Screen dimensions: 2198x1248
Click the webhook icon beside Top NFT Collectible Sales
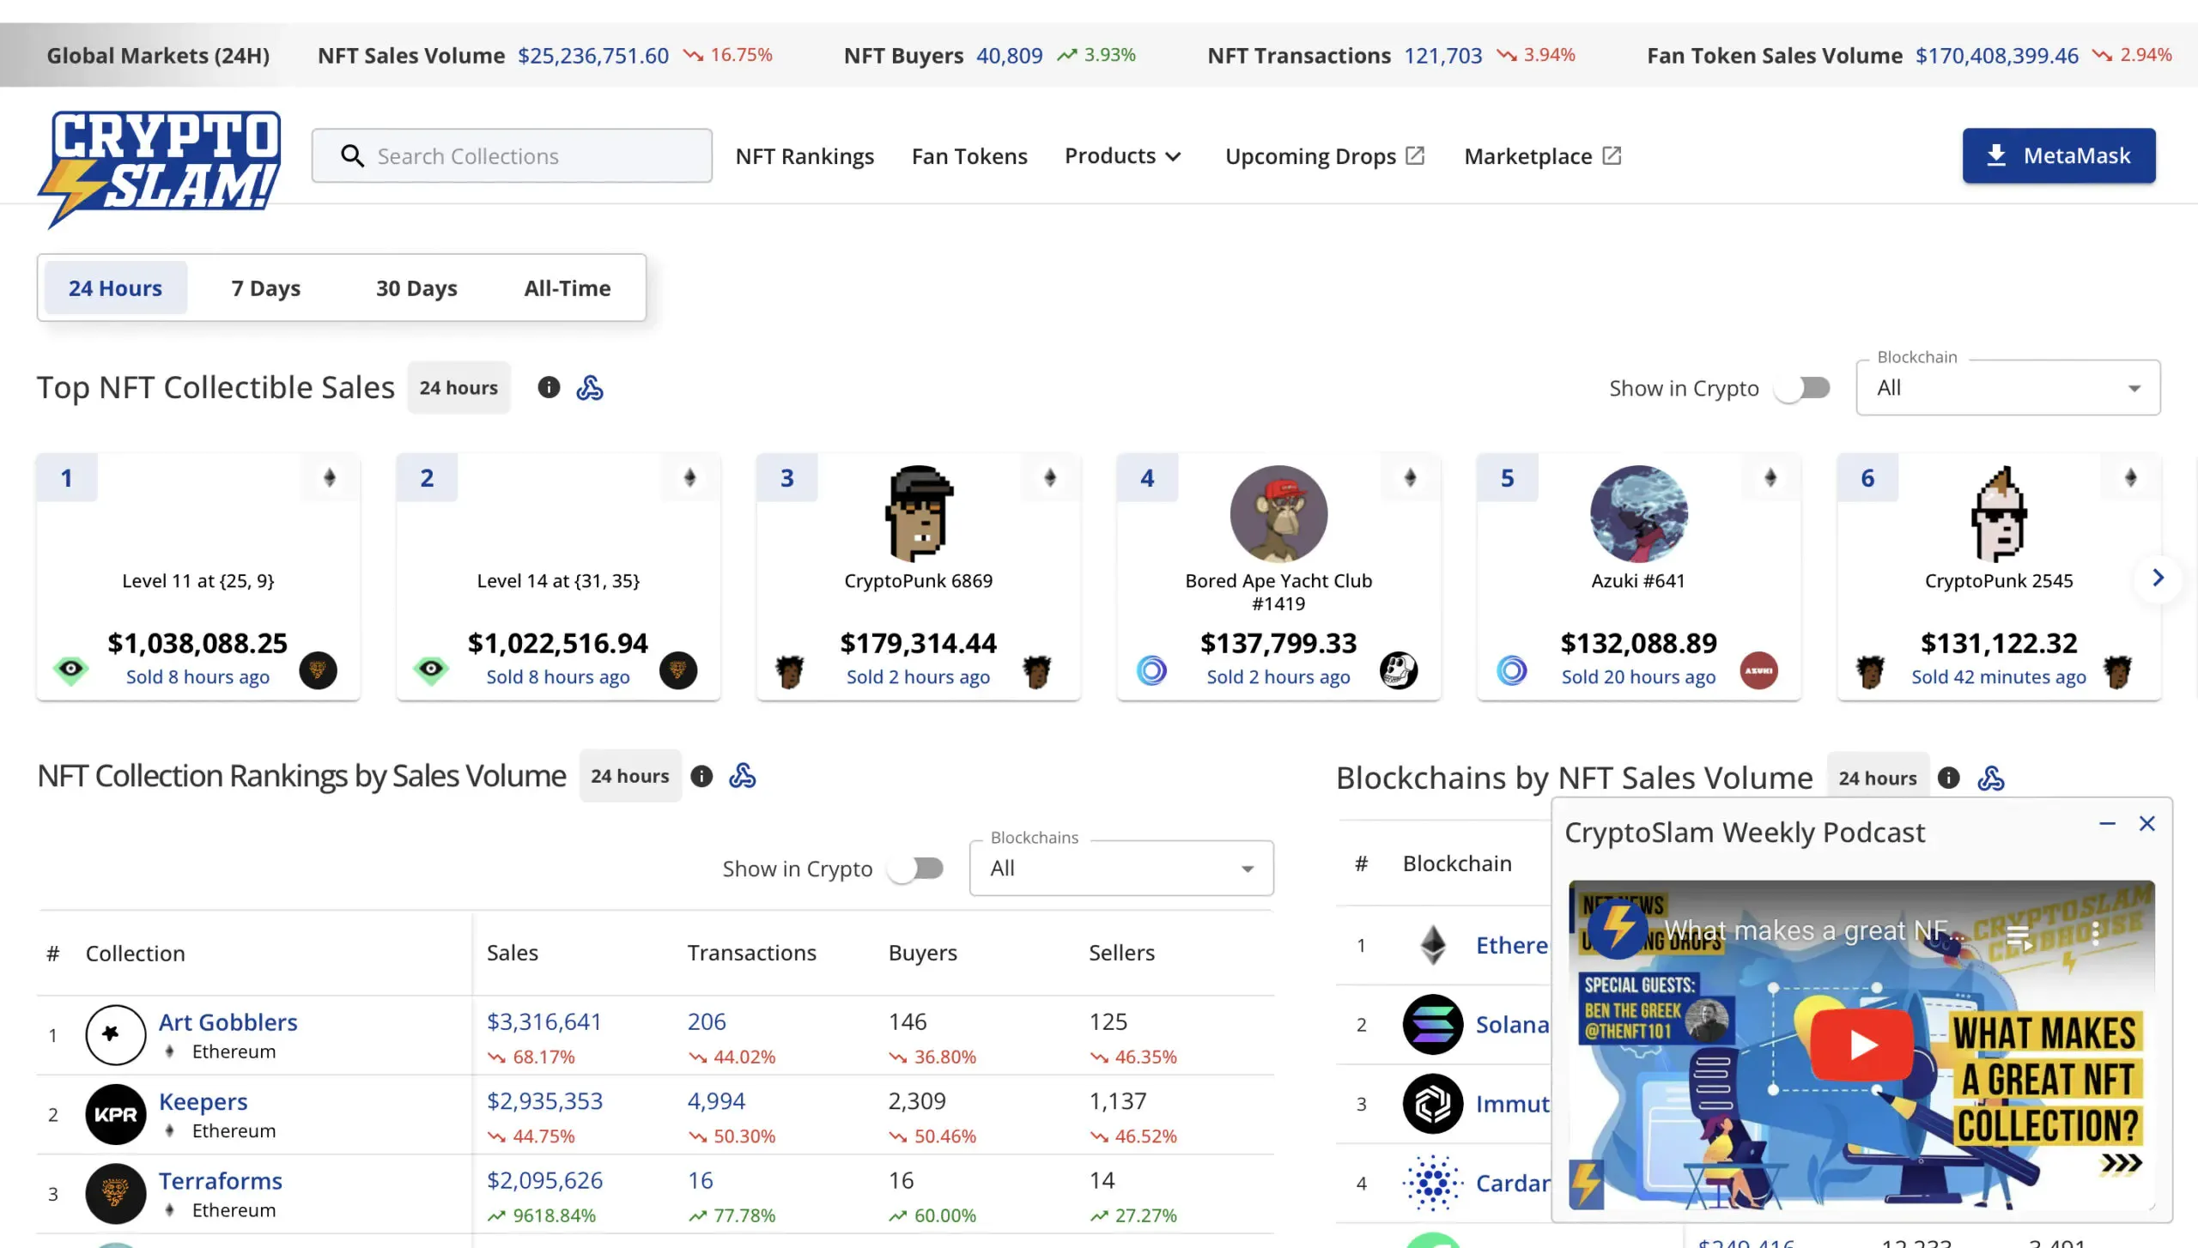590,388
